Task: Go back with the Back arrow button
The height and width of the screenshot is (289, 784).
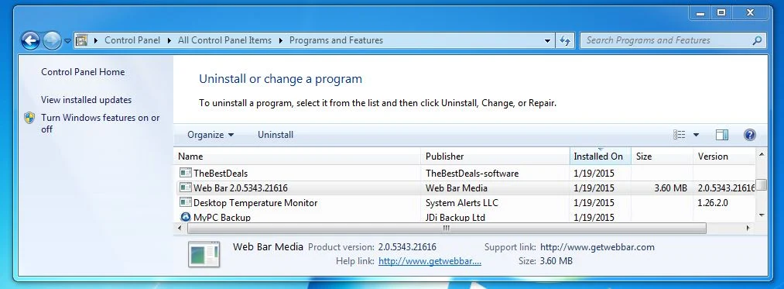Action: 30,40
